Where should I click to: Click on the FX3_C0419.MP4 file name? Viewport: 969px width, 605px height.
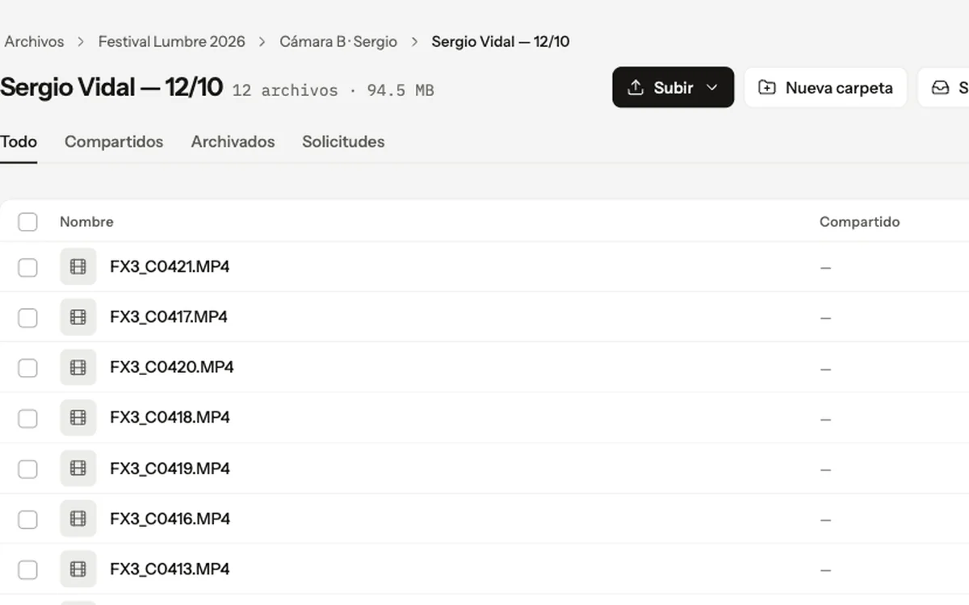[x=170, y=469]
